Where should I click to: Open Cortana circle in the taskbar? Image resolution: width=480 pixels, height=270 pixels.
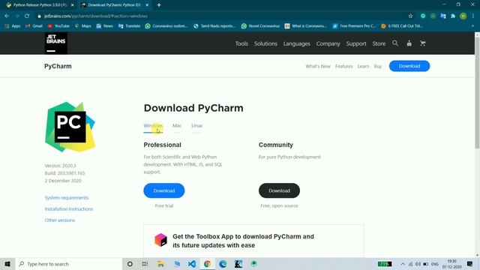(130, 264)
